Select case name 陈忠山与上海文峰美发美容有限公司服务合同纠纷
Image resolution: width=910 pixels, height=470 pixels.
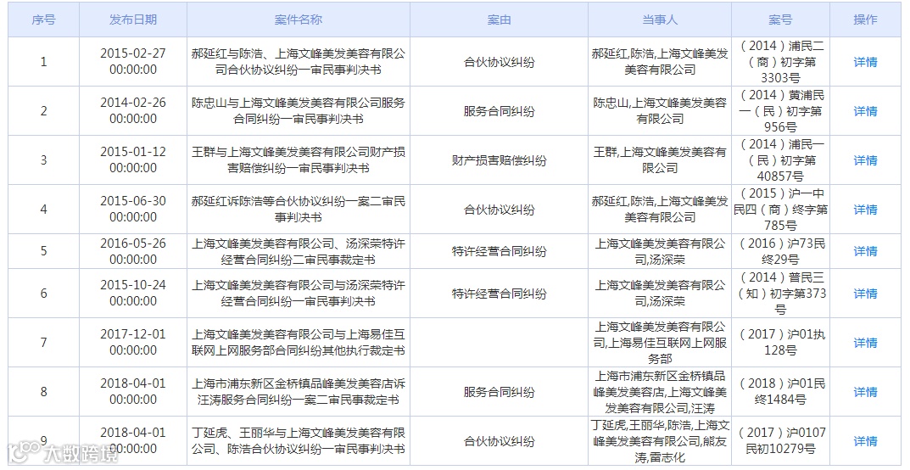(299, 111)
